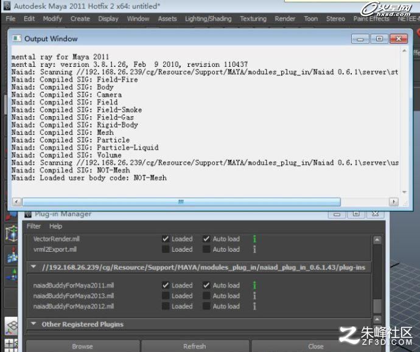
Task: Click the perspective layout icon in toolbox
Action: click(x=11, y=326)
